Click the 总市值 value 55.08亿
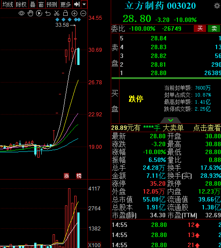Image resolution: width=221 pixels, height=248 pixels. [x=154, y=199]
